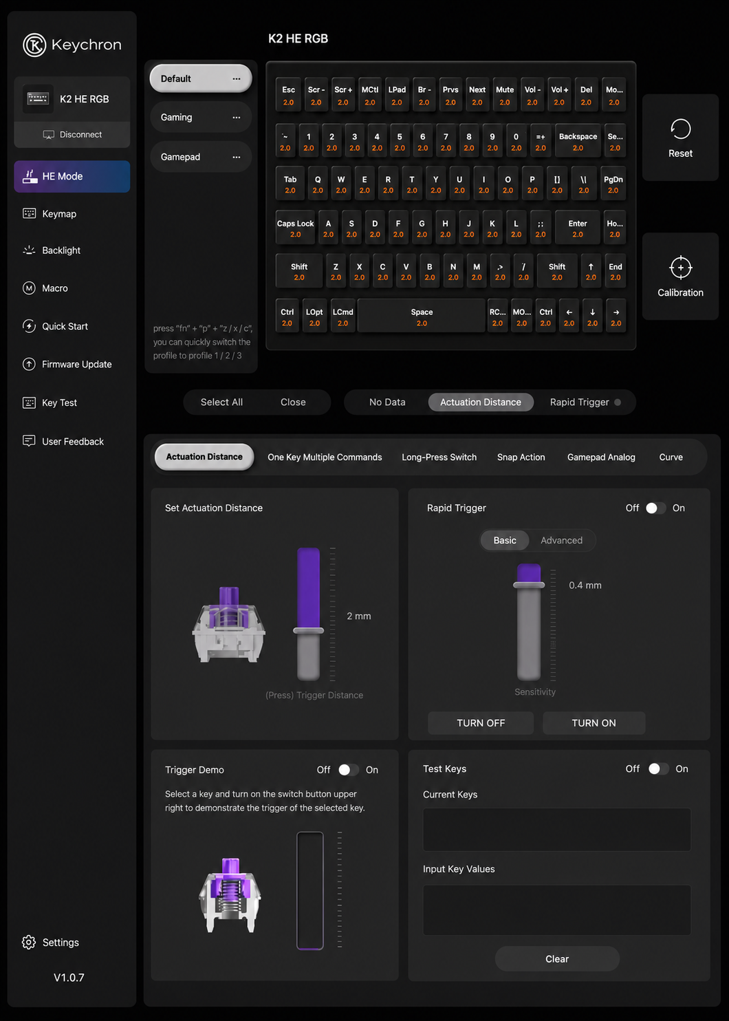Image resolution: width=729 pixels, height=1021 pixels.
Task: Click the K2 HE RGB keyboard thumbnail
Action: pos(38,98)
